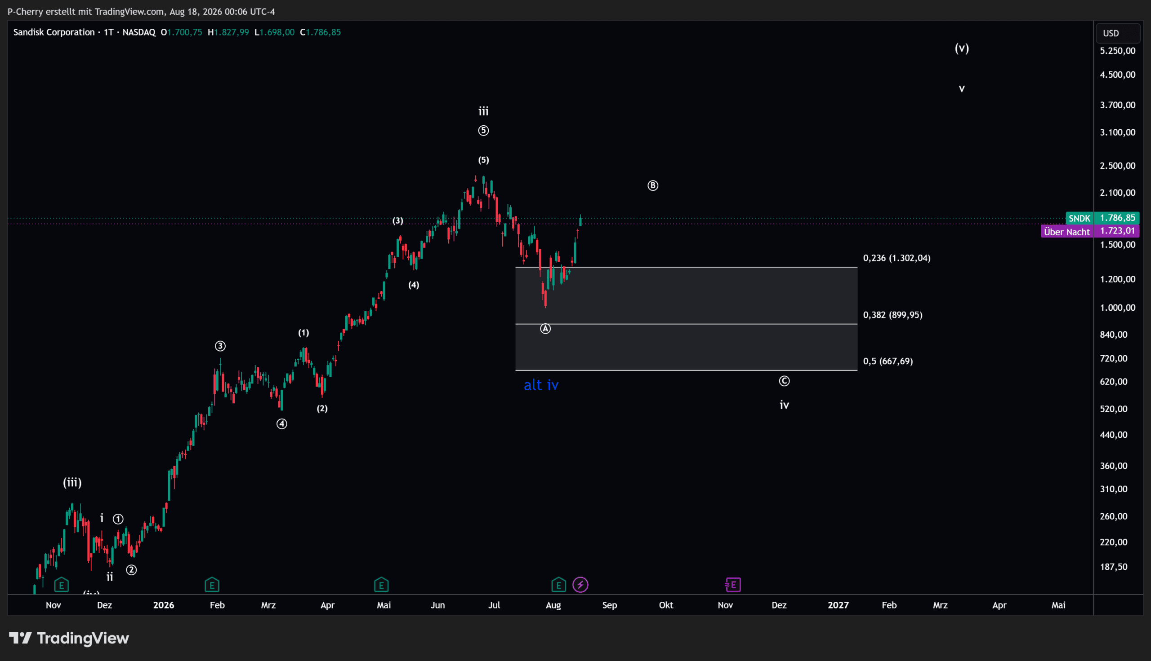Click the '1.500,00' price axis value
The image size is (1151, 661).
coord(1117,245)
